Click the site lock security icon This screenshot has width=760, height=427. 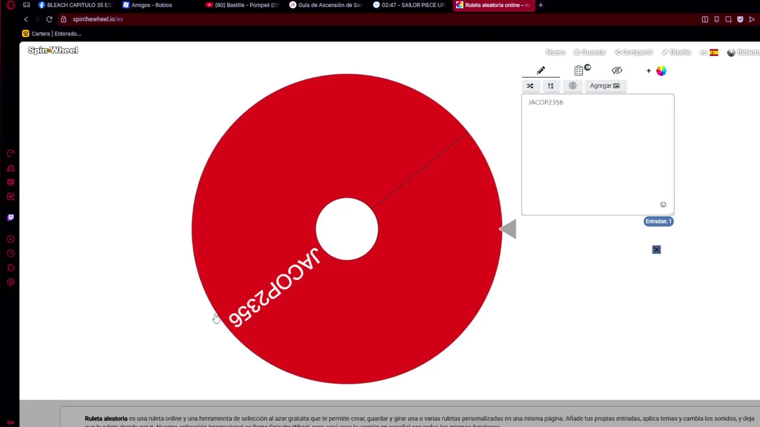(x=64, y=19)
